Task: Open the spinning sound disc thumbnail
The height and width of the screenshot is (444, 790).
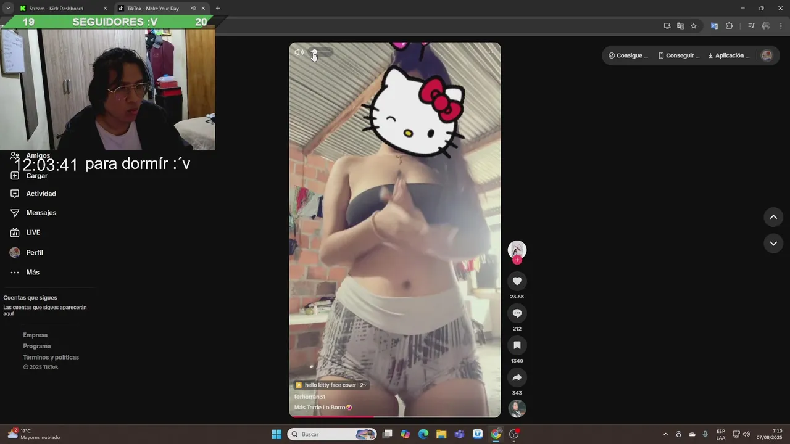Action: [x=517, y=409]
